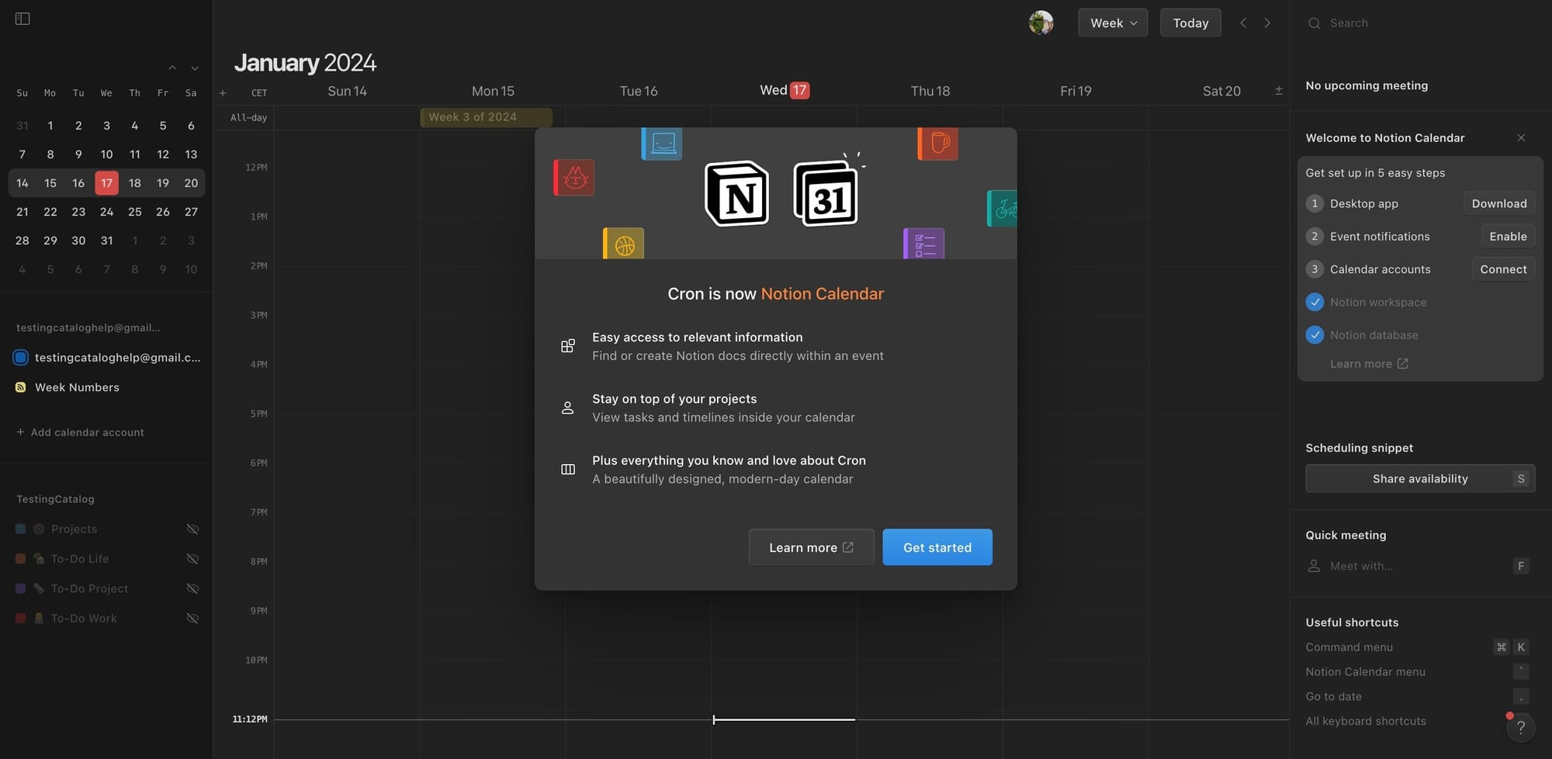Click Add calendar account
This screenshot has height=759, width=1552.
coord(80,432)
